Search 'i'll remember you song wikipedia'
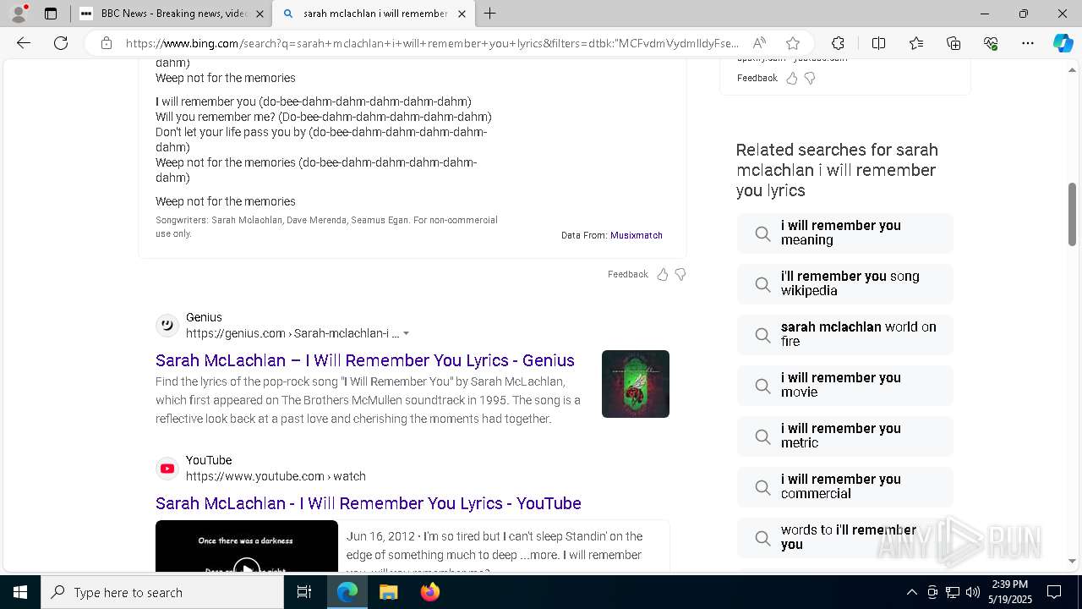This screenshot has height=609, width=1082. 845,283
